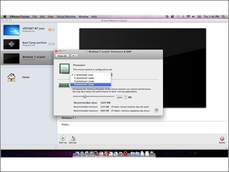
Task: Click the Recommended maximum 3684 MB value
Action: 104,111
